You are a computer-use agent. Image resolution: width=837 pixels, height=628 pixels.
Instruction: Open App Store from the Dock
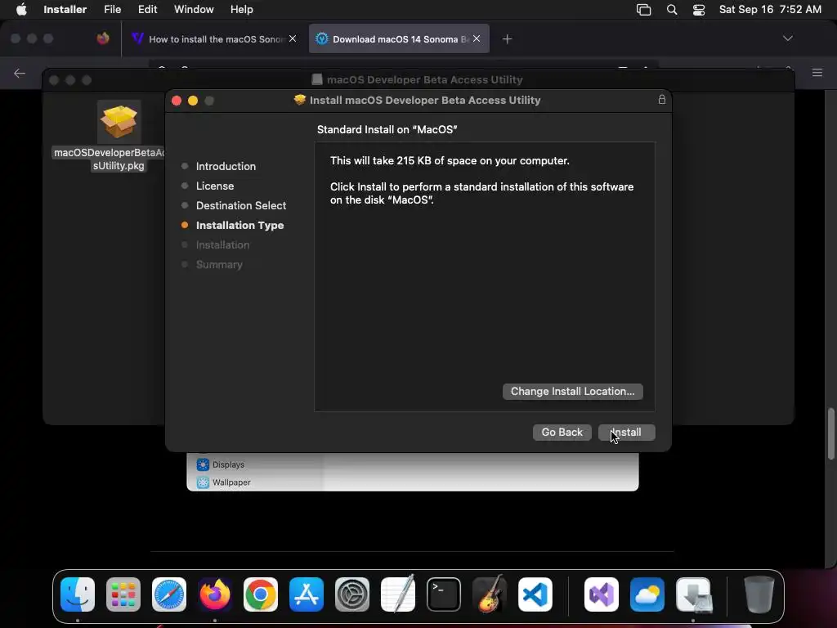(x=307, y=594)
